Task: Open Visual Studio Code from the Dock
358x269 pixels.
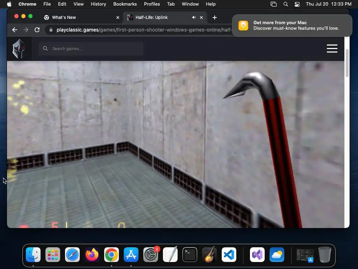Action: [229, 255]
